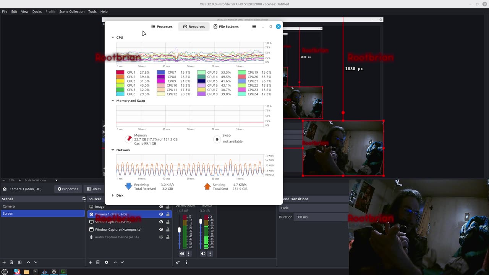Select the Screen scene
Screen dimensions: 489x275
(x=42, y=214)
